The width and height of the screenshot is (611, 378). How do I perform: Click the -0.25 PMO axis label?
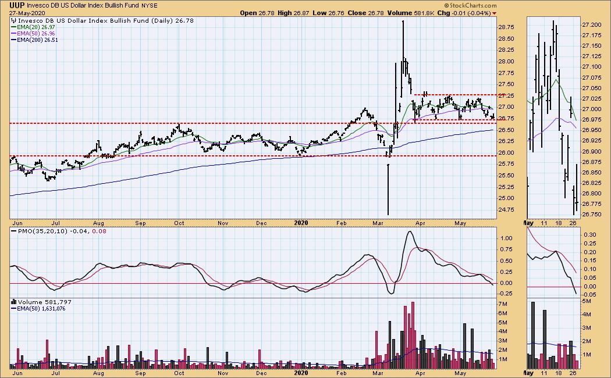tap(506, 294)
